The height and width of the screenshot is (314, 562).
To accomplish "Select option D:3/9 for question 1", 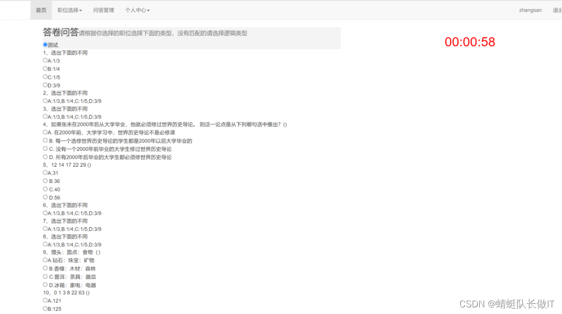I will pos(45,85).
